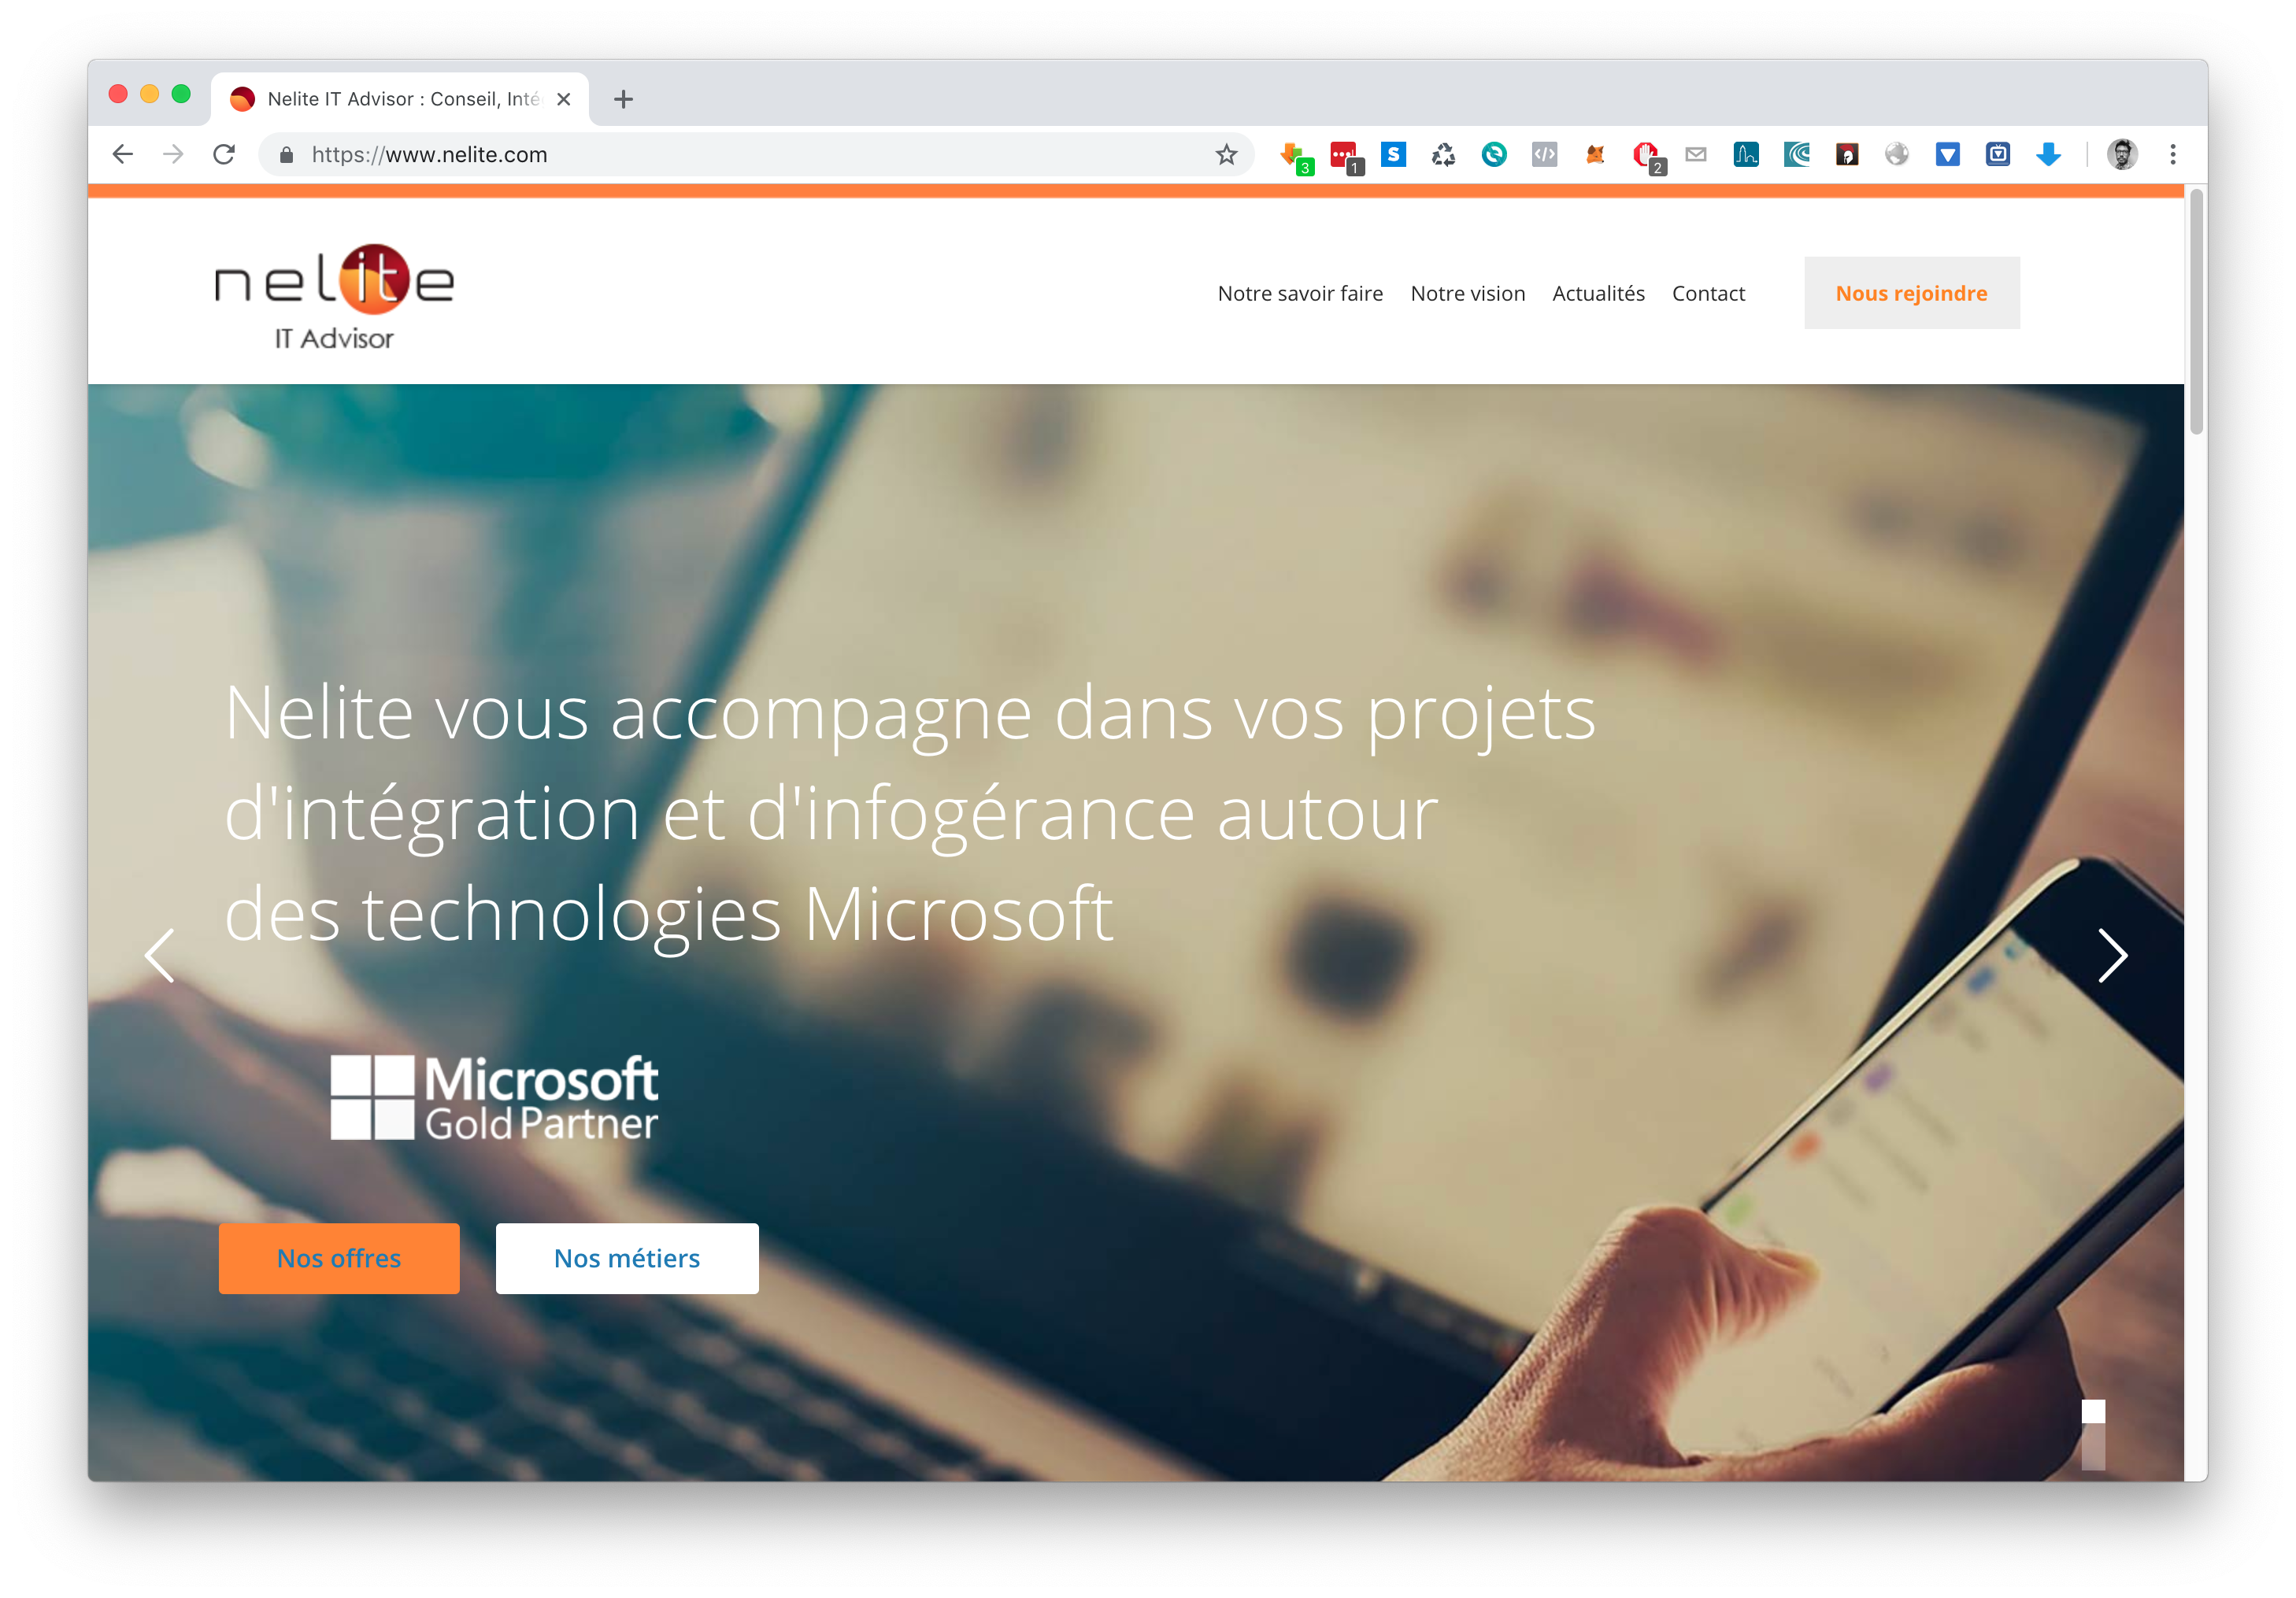Click the MetaMask fox extension icon

coord(1595,154)
